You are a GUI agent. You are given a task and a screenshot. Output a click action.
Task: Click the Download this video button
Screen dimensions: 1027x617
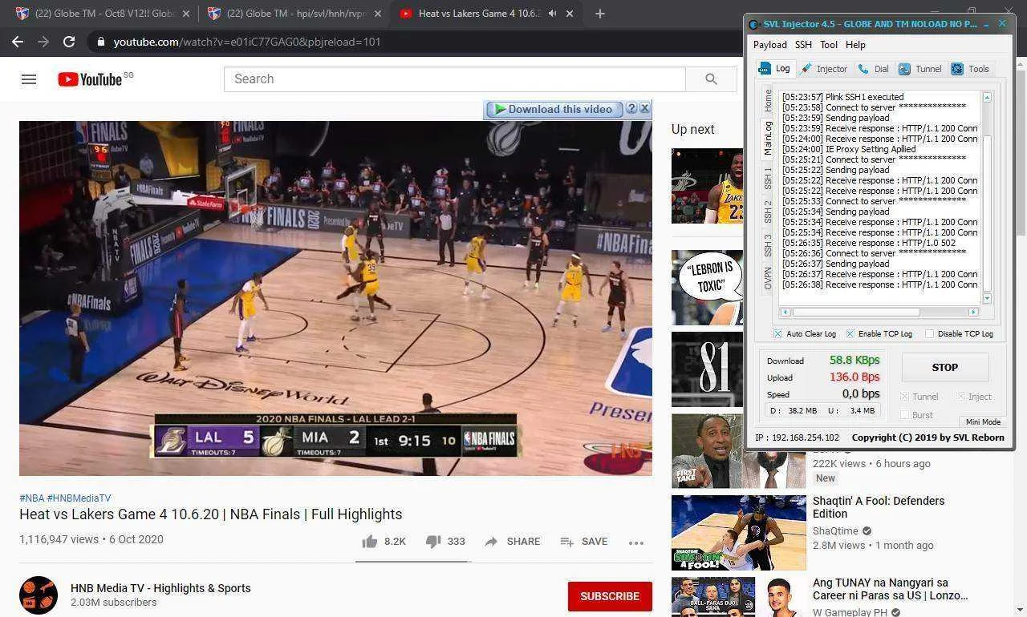(553, 109)
